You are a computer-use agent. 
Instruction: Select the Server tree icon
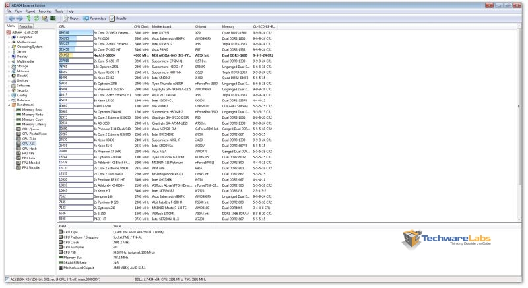[x=14, y=52]
